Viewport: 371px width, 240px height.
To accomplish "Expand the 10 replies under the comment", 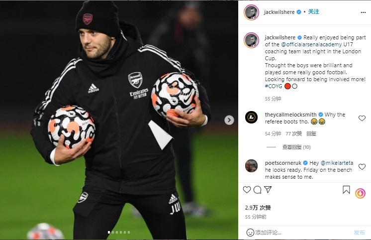I will point(296,147).
